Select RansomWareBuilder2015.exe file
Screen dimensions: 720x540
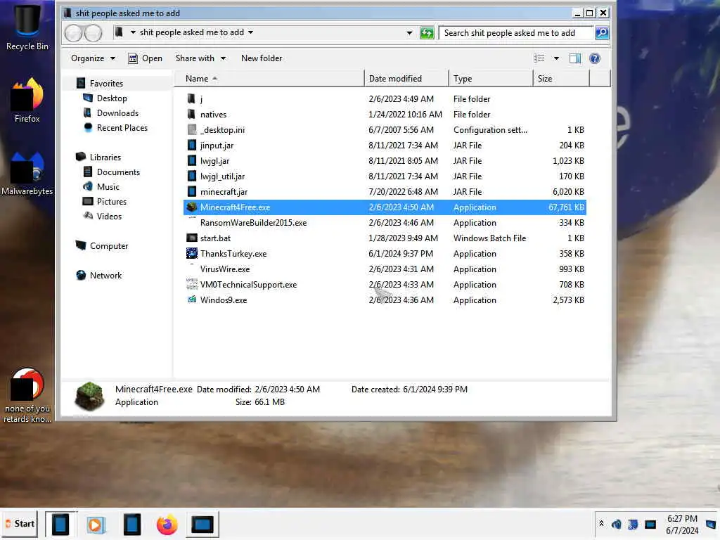385,223
